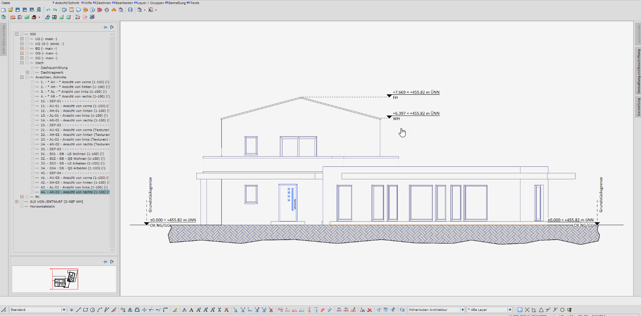Click the printer icon in the toolbar
This screenshot has width=641, height=316.
coord(34,17)
